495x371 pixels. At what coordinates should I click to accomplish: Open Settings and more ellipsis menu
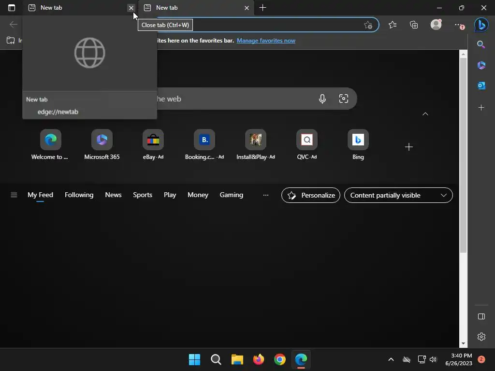coord(459,25)
